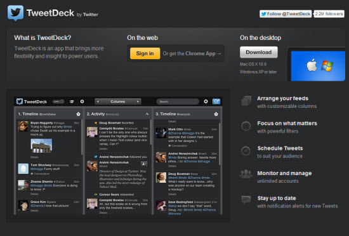This screenshot has width=349, height=236.
Task: Click the @mdo mention in Bryan Haggerty's tweet
Action: click(68, 126)
